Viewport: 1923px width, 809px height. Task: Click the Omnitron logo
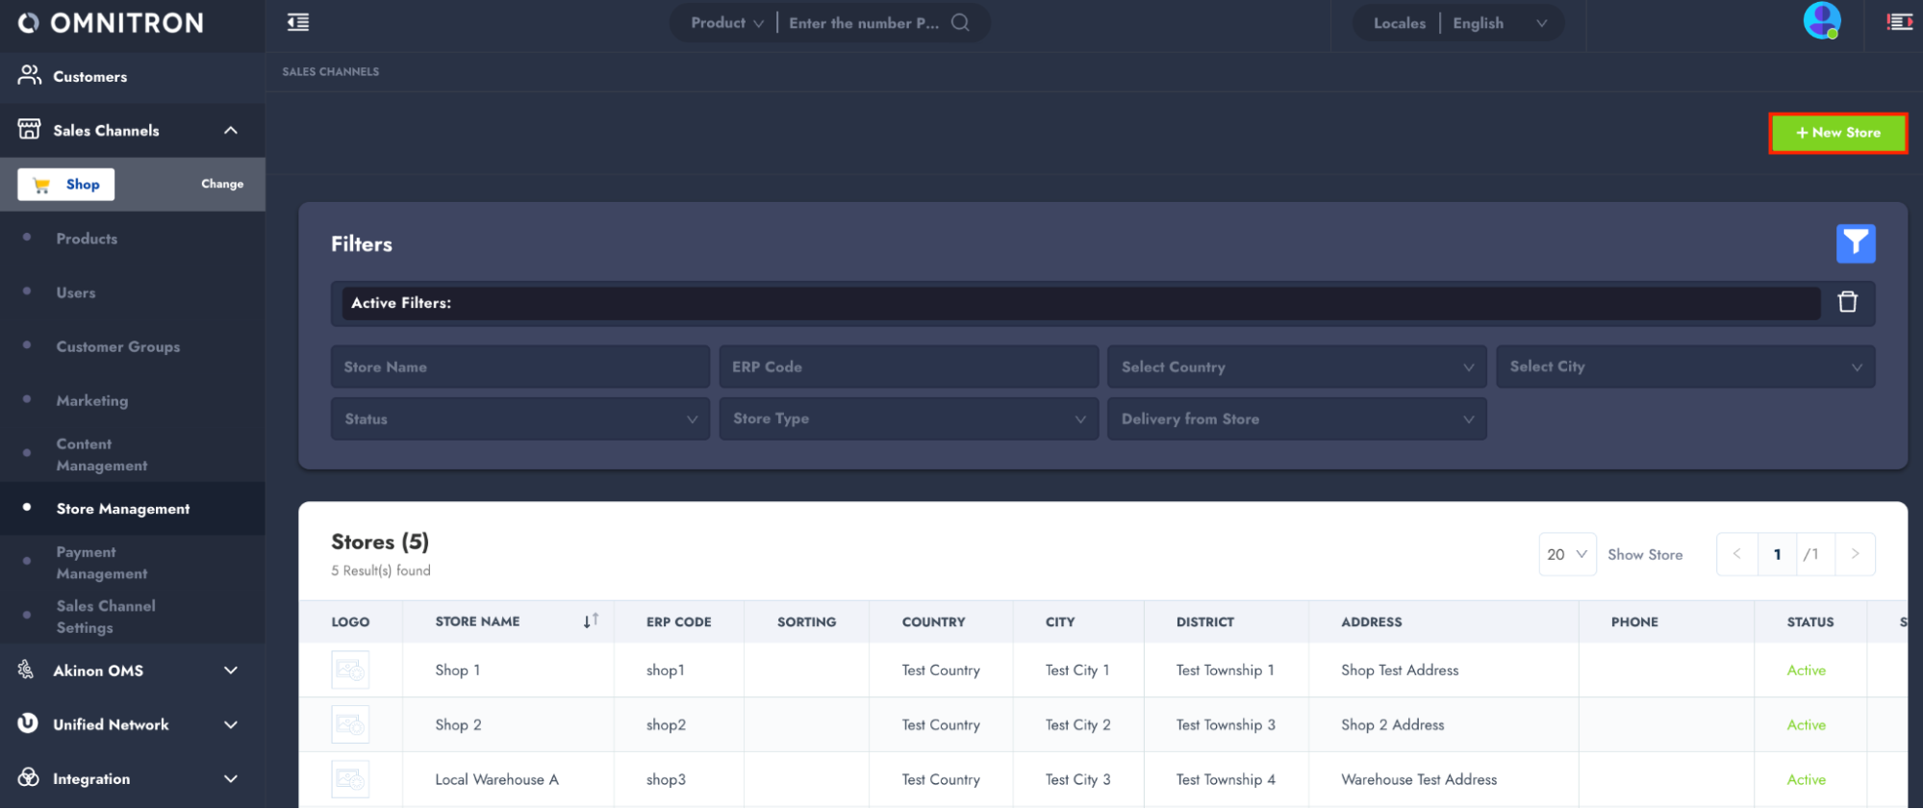point(112,23)
